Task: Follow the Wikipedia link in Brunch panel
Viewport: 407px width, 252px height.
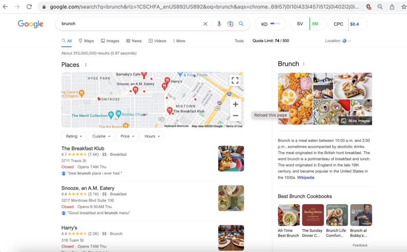Action: point(306,178)
